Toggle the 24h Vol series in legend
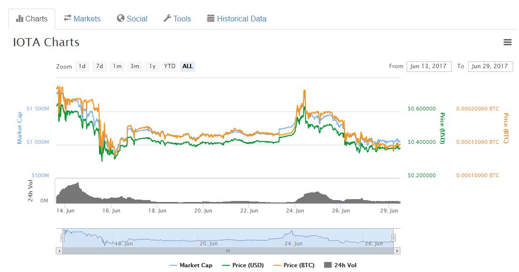The width and height of the screenshot is (519, 272). pos(340,265)
